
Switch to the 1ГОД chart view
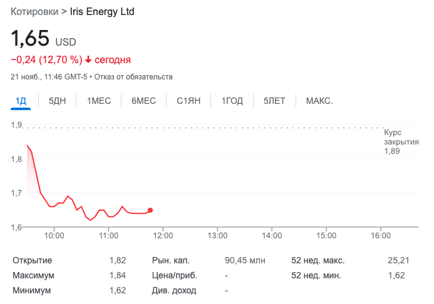pos(232,101)
